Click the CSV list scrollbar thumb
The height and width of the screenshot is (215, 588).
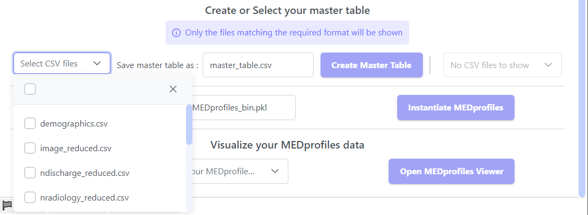[x=189, y=124]
